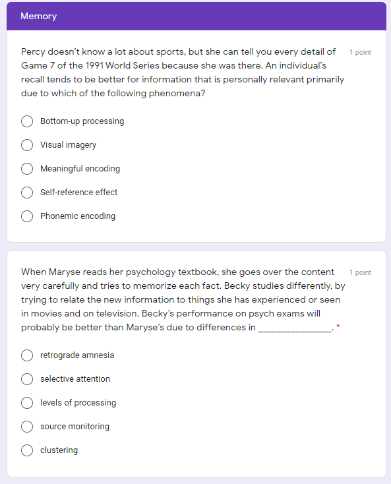The height and width of the screenshot is (484, 391).
Task: Choose Visual imagery radio button
Action: 27,145
